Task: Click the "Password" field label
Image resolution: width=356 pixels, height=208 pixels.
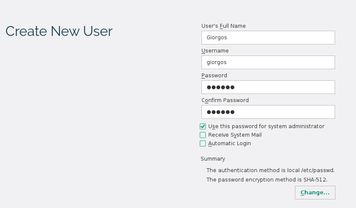Action: pos(214,76)
